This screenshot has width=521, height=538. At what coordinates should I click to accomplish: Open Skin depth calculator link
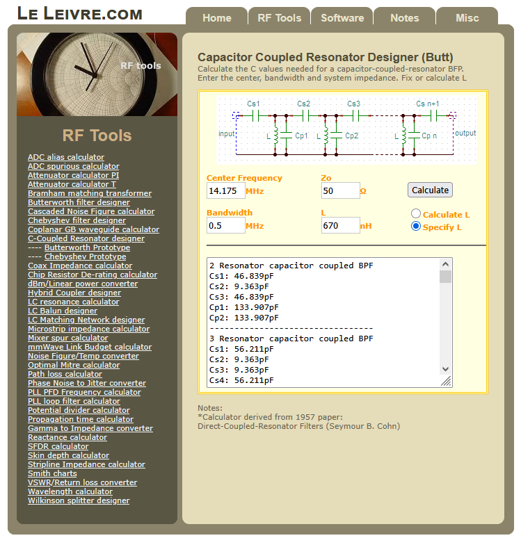point(68,455)
